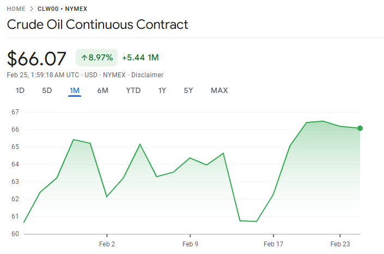Show the MAX time range
The image size is (384, 254).
point(220,90)
